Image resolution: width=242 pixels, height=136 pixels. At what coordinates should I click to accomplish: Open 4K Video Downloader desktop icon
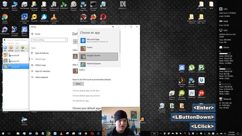pos(181,95)
